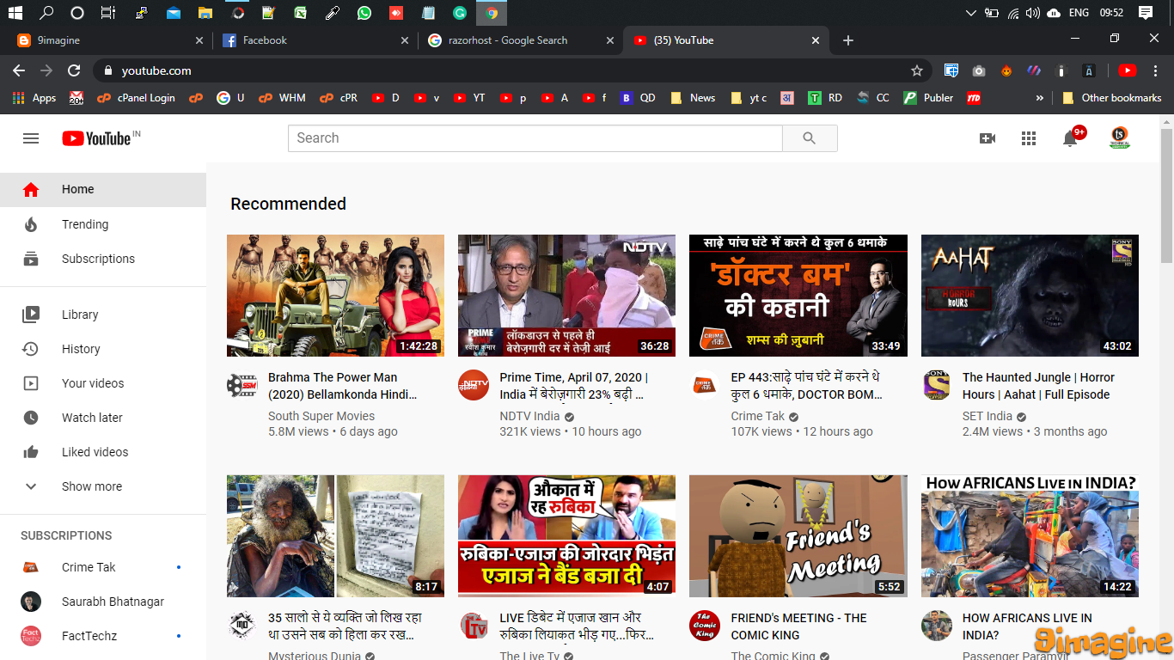Open the YouTube apps grid
Viewport: 1174px width, 660px height.
(x=1029, y=138)
